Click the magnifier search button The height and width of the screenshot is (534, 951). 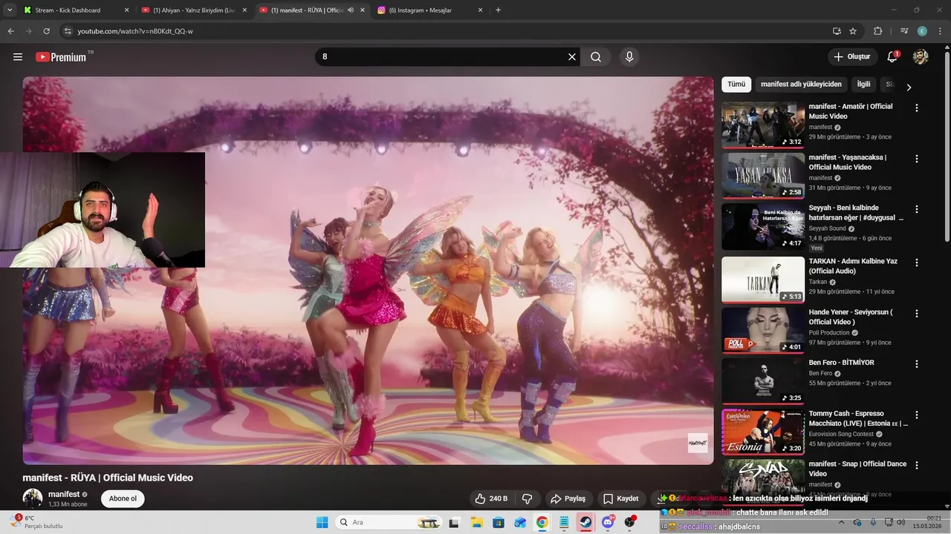pyautogui.click(x=596, y=57)
